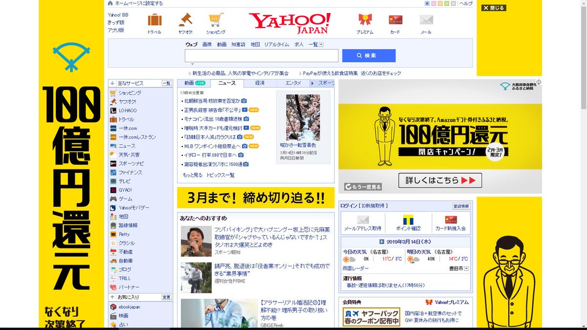Collapse the お気に入り arrow header
587x330 pixels.
pyautogui.click(x=112, y=297)
